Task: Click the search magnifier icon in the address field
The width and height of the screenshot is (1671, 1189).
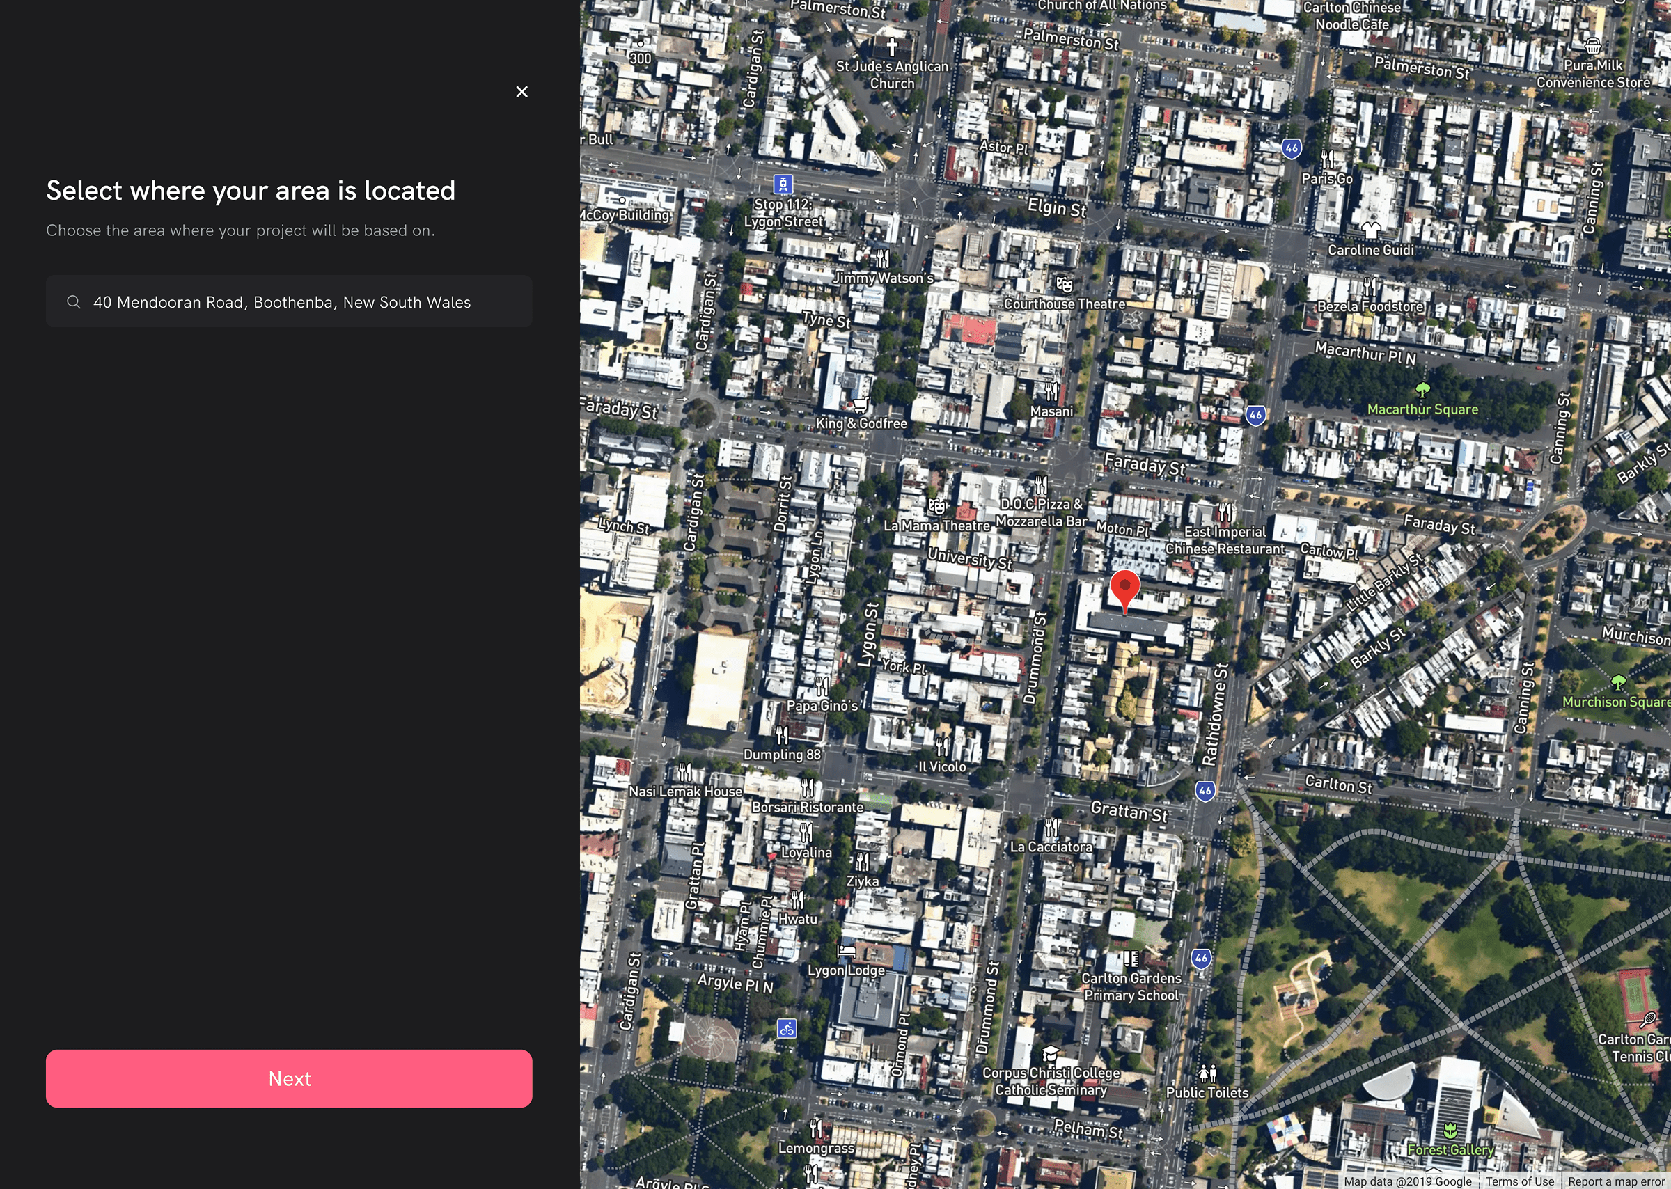Action: 73,301
